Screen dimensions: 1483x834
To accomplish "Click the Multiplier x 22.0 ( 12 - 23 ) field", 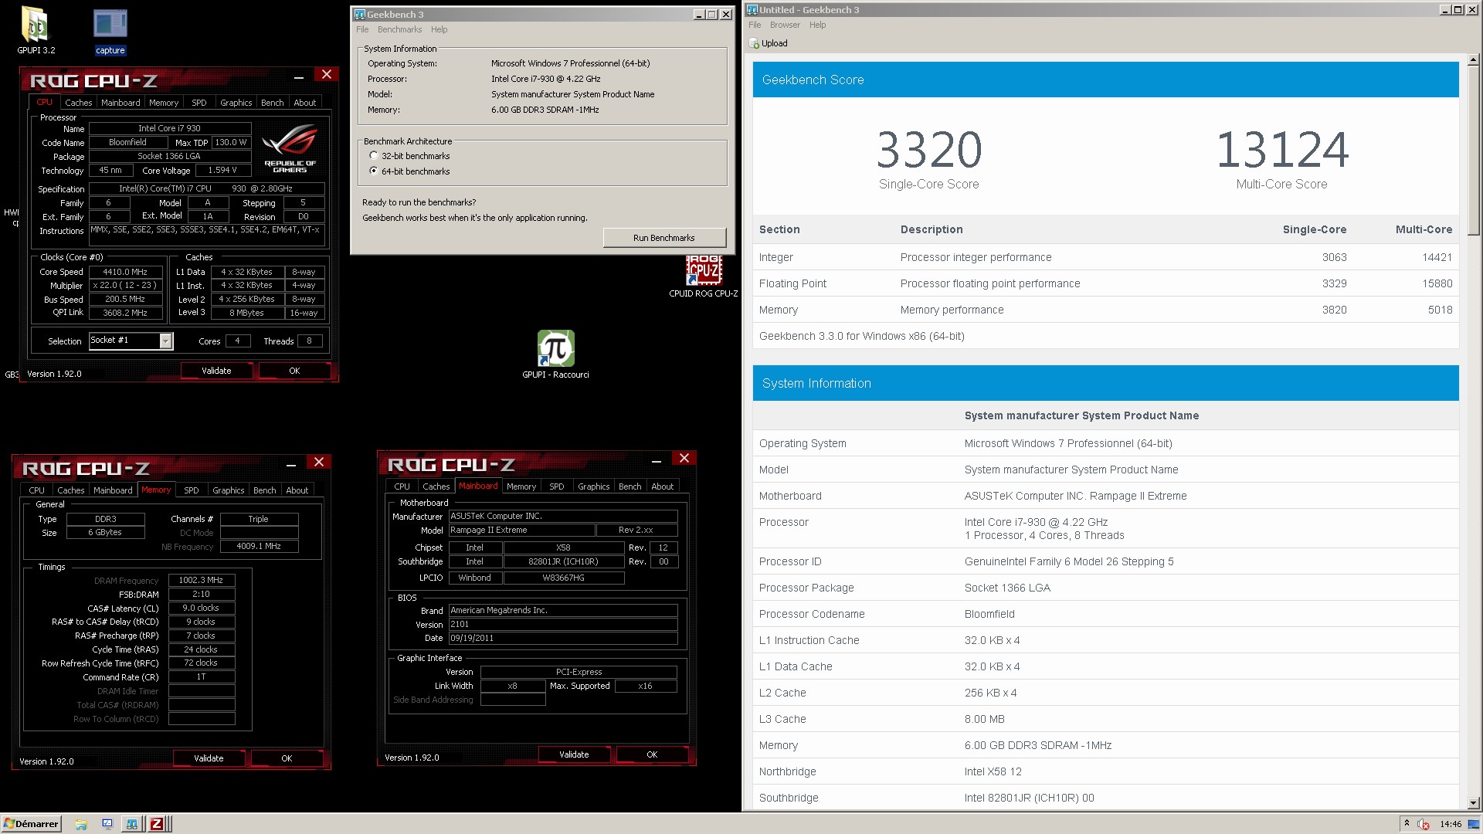I will tap(126, 285).
